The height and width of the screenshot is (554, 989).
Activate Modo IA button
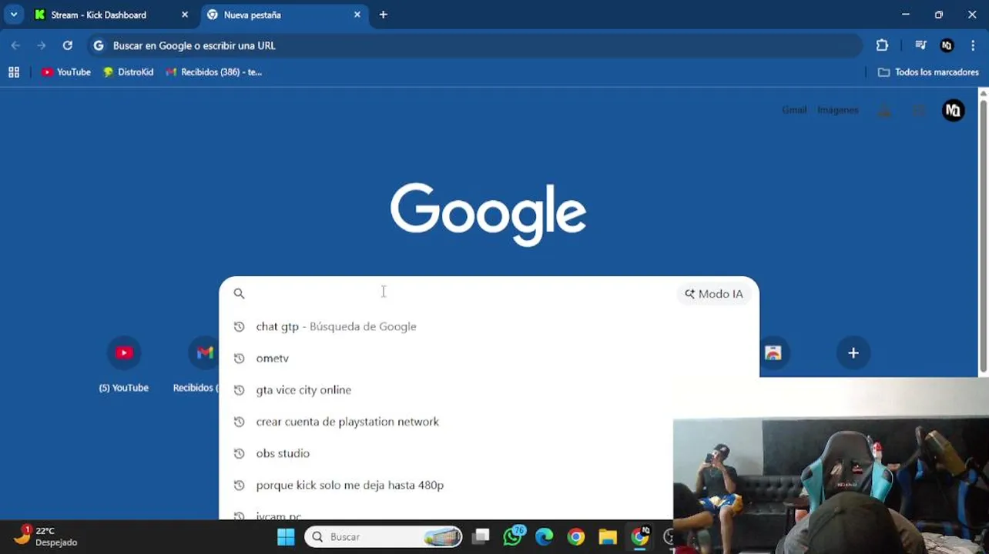(x=714, y=294)
